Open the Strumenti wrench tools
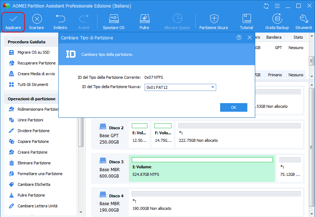Viewport: 315px width, 217px height. [x=304, y=22]
